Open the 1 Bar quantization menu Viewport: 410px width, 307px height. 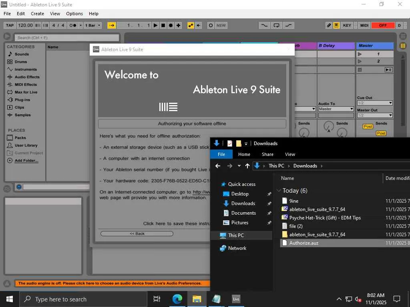click(x=92, y=25)
